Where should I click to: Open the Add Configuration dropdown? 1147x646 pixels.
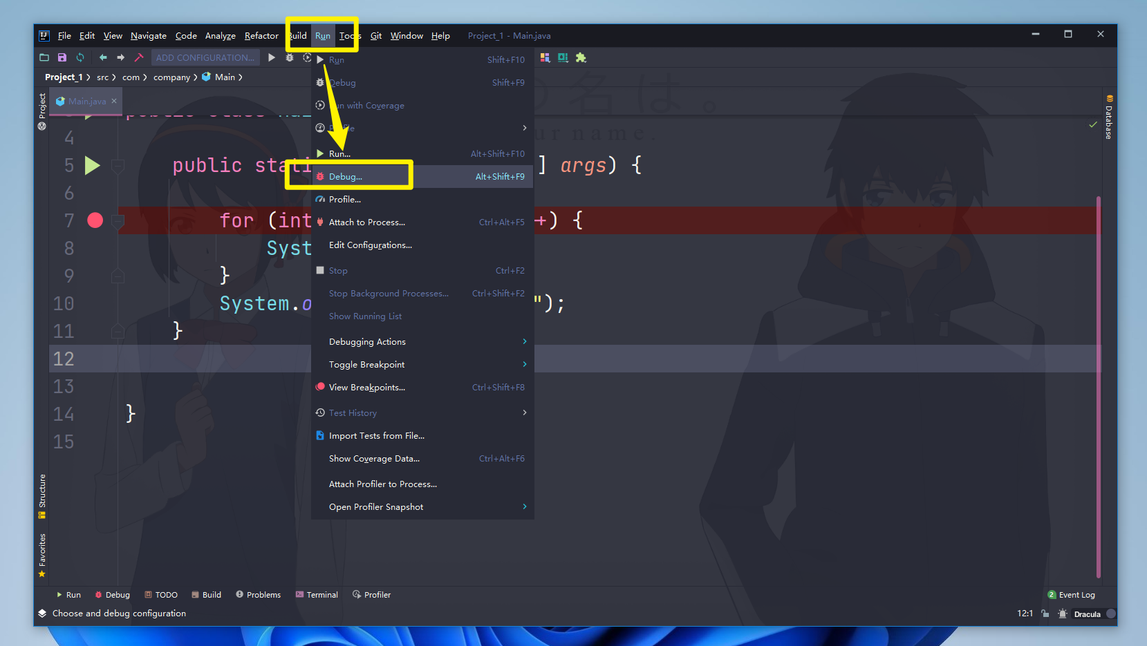tap(205, 57)
